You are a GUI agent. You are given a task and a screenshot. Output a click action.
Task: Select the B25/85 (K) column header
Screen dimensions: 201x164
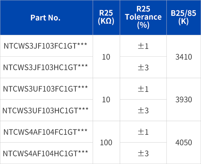(x=183, y=18)
